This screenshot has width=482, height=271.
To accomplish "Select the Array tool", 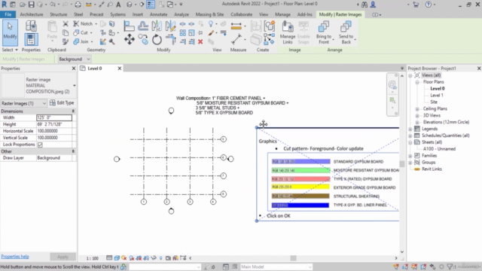I will 182,32.
